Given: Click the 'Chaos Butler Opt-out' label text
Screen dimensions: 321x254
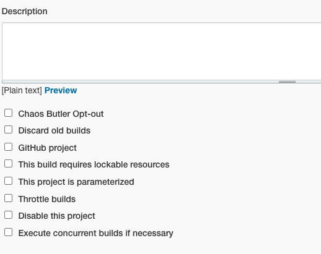Looking at the screenshot, I should click(61, 114).
